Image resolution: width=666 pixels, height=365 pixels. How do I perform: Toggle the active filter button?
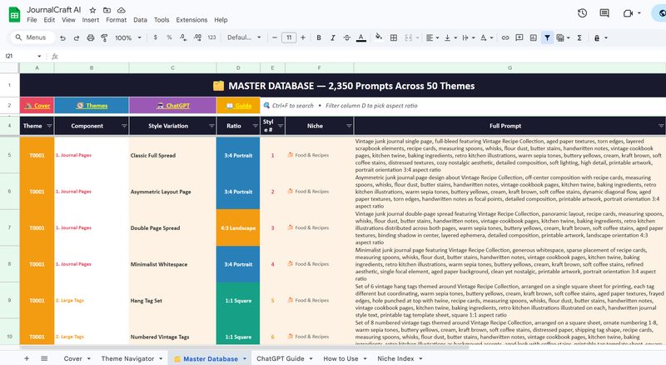coord(547,37)
